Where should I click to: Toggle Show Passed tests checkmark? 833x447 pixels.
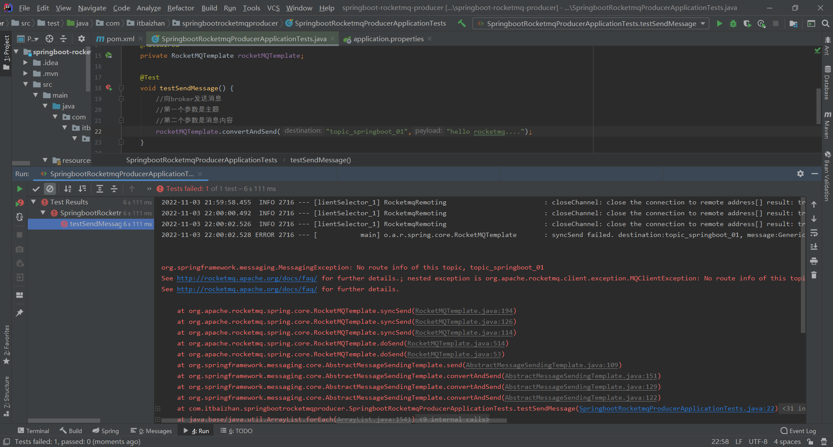pyautogui.click(x=36, y=189)
